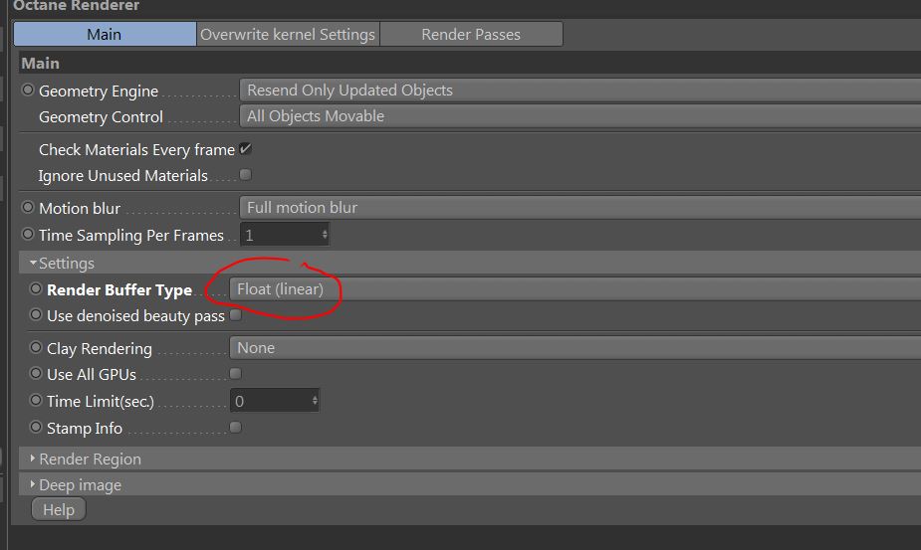
Task: Click the Motion blur animation dot
Action: [28, 207]
